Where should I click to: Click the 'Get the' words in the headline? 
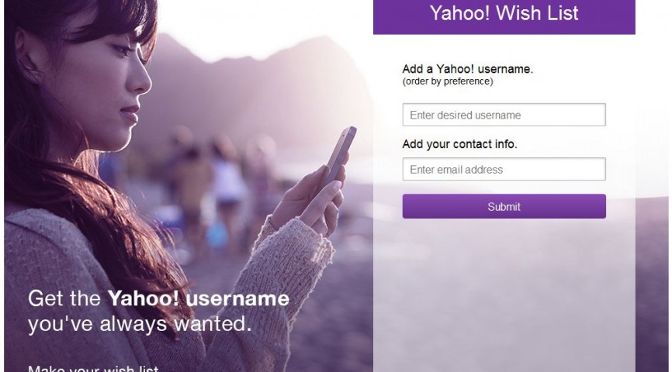64,298
